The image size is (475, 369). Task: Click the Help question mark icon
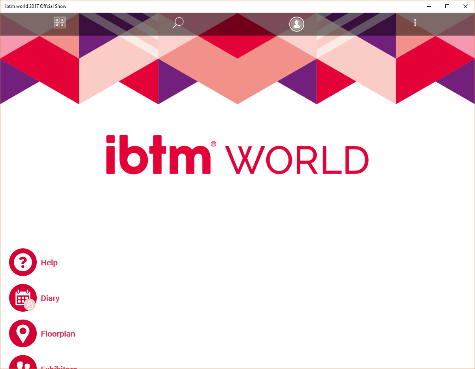coord(23,262)
